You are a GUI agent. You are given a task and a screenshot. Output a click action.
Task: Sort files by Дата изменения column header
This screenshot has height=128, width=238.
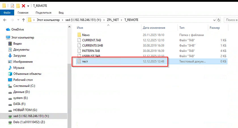[x=154, y=28]
